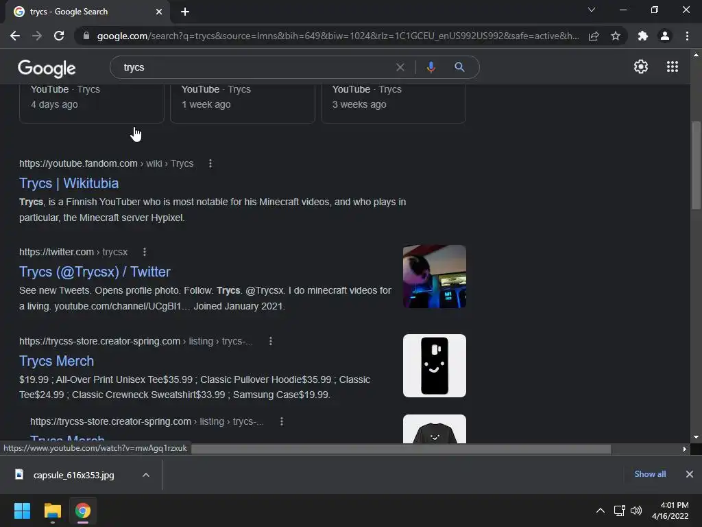The height and width of the screenshot is (527, 702).
Task: Click the vertical scrollbar thumb
Action: click(696, 165)
